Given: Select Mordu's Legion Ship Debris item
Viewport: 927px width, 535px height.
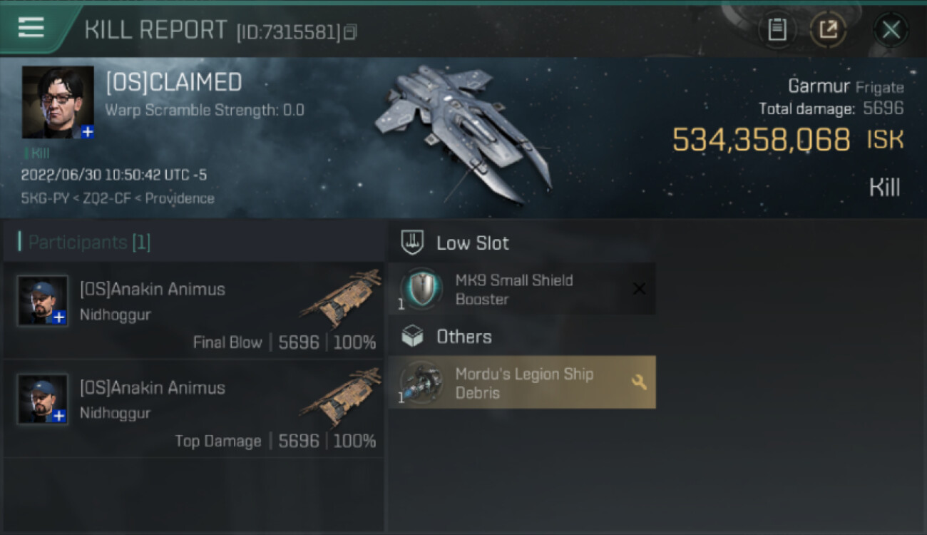Looking at the screenshot, I should coord(522,382).
